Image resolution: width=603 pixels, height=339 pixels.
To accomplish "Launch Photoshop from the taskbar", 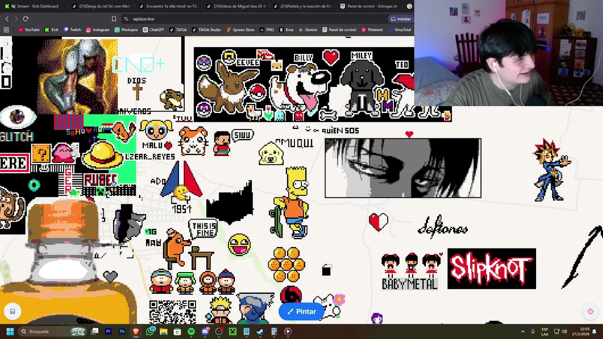I will coord(122,331).
